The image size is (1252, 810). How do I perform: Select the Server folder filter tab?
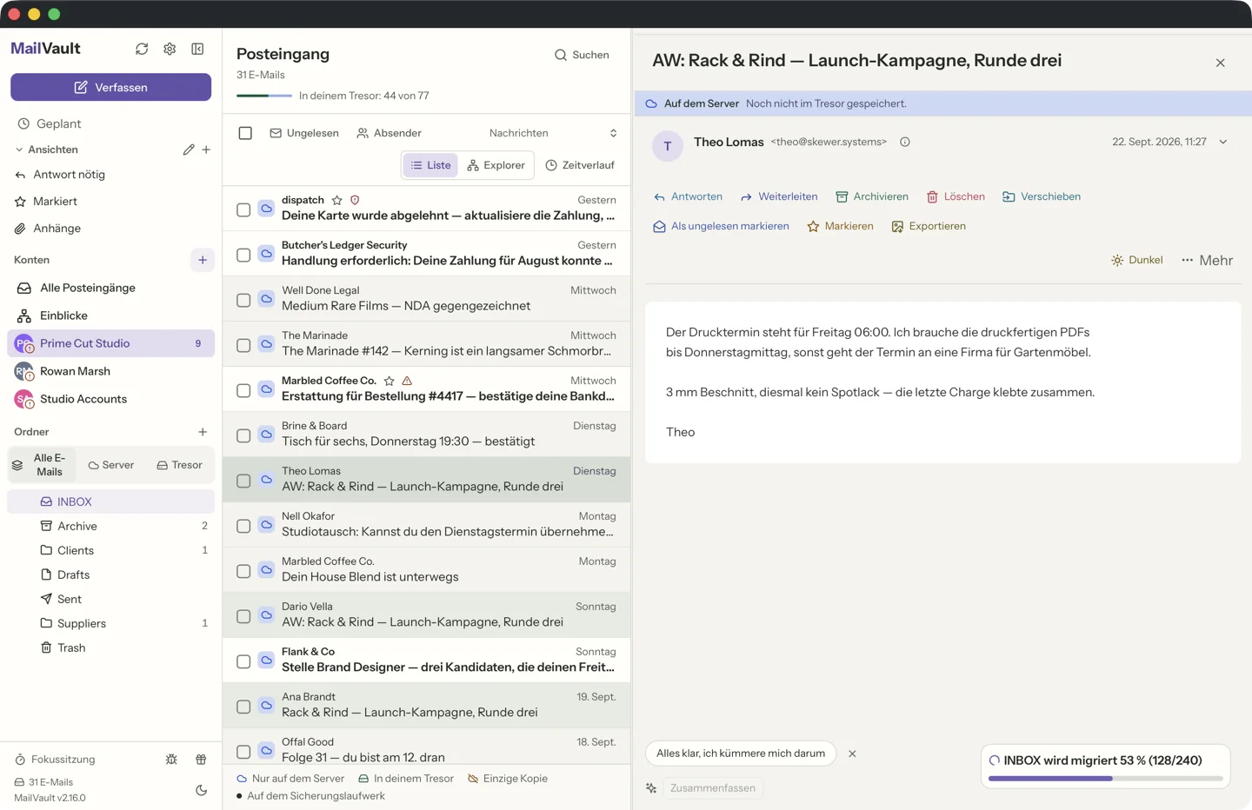coord(111,465)
